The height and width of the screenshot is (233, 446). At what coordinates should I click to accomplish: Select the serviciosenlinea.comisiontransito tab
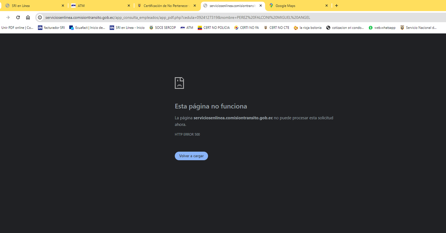pyautogui.click(x=233, y=6)
